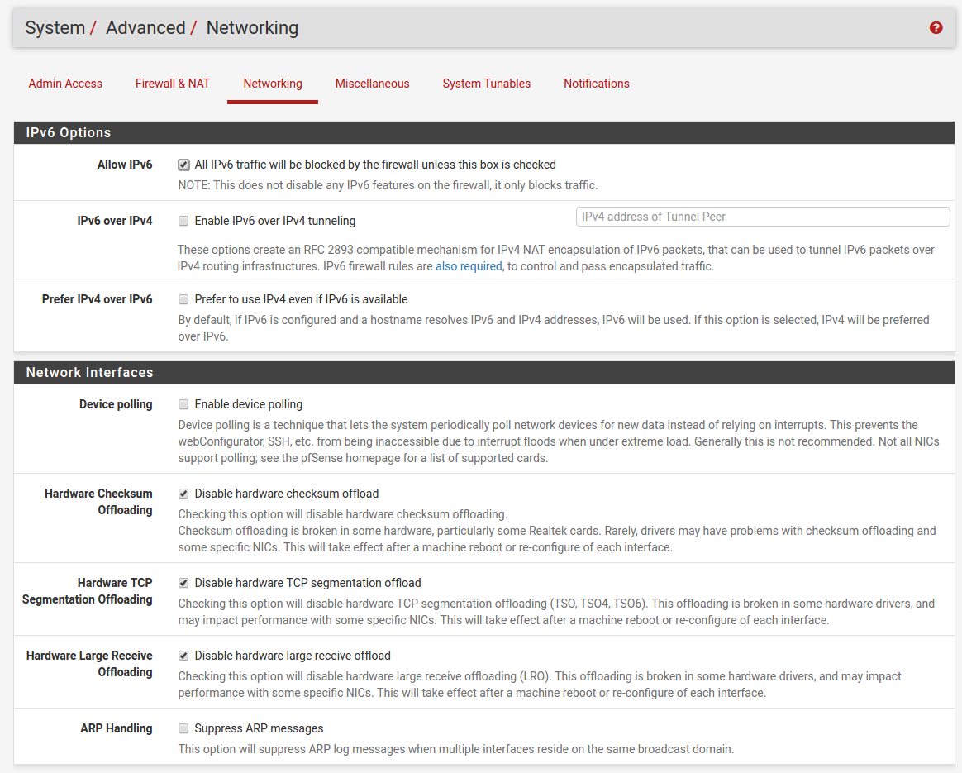
Task: Toggle Disable hardware checksum offload checkbox
Action: pos(183,494)
